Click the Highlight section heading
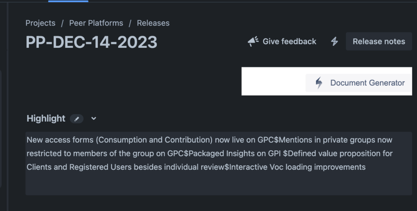The image size is (417, 211). point(46,119)
